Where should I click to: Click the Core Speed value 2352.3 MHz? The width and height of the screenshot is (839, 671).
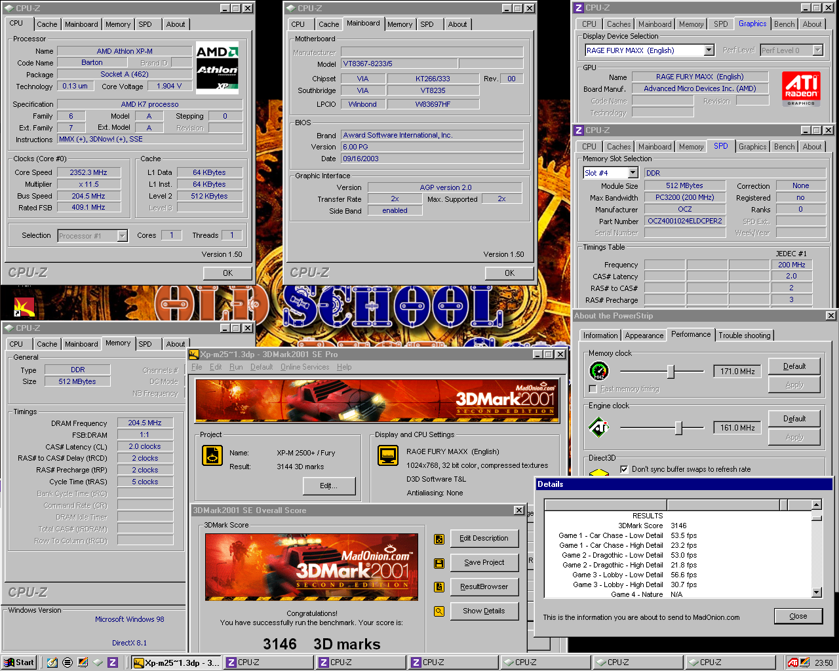tap(88, 172)
